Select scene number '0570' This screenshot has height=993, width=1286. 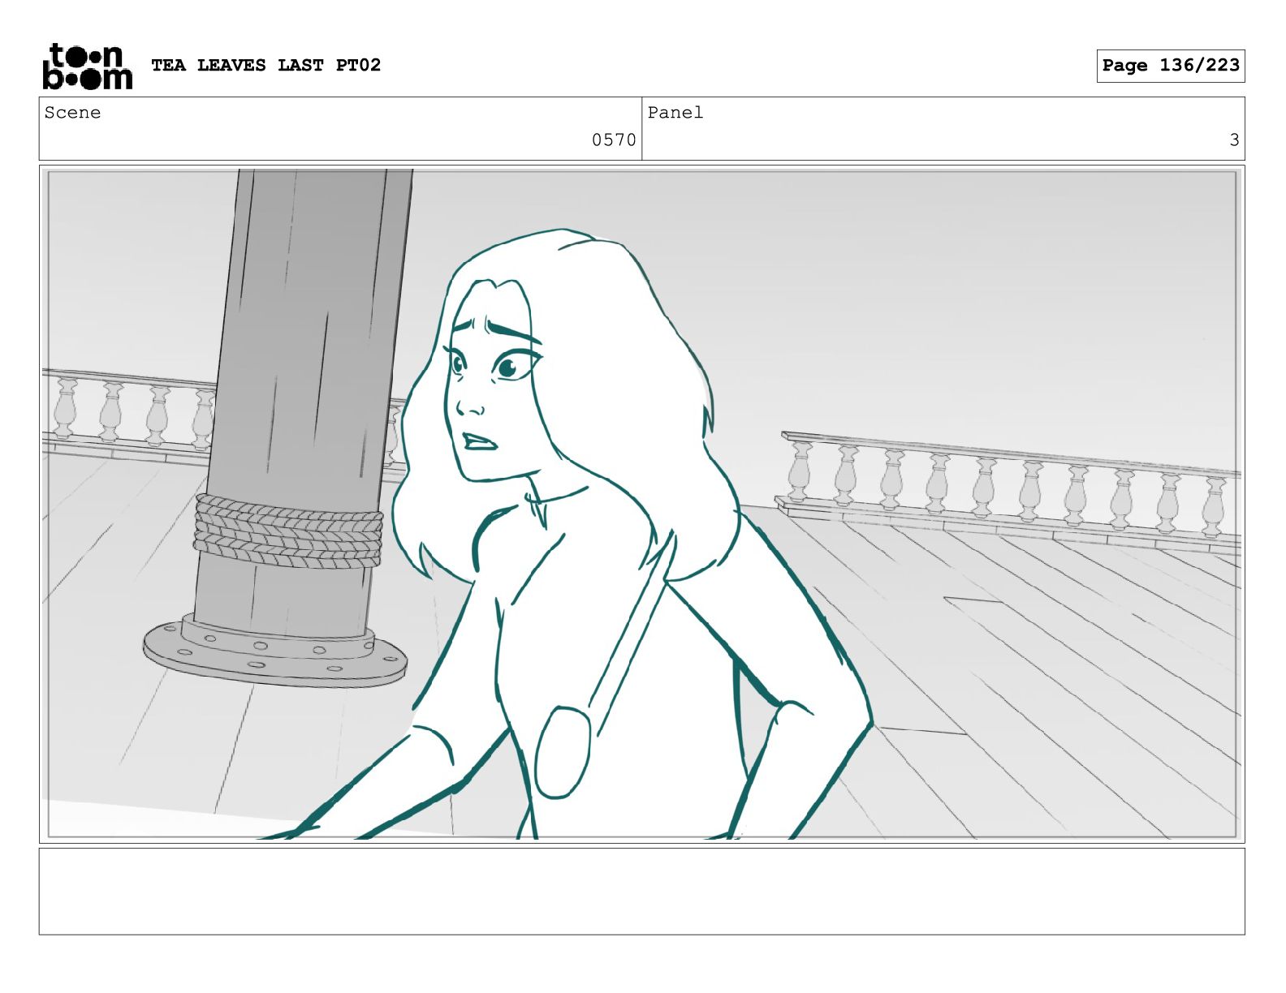614,140
